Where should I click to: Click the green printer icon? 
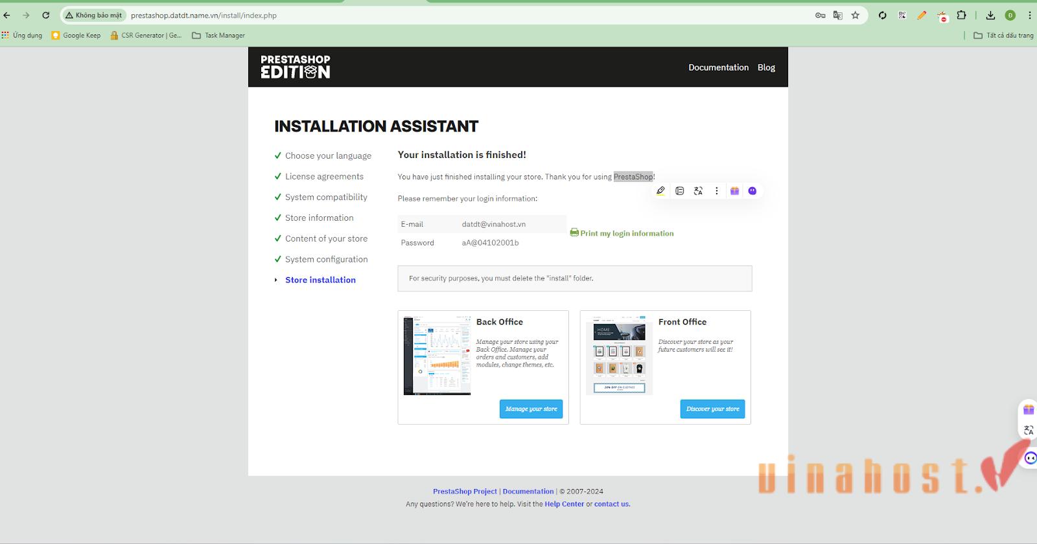point(574,232)
